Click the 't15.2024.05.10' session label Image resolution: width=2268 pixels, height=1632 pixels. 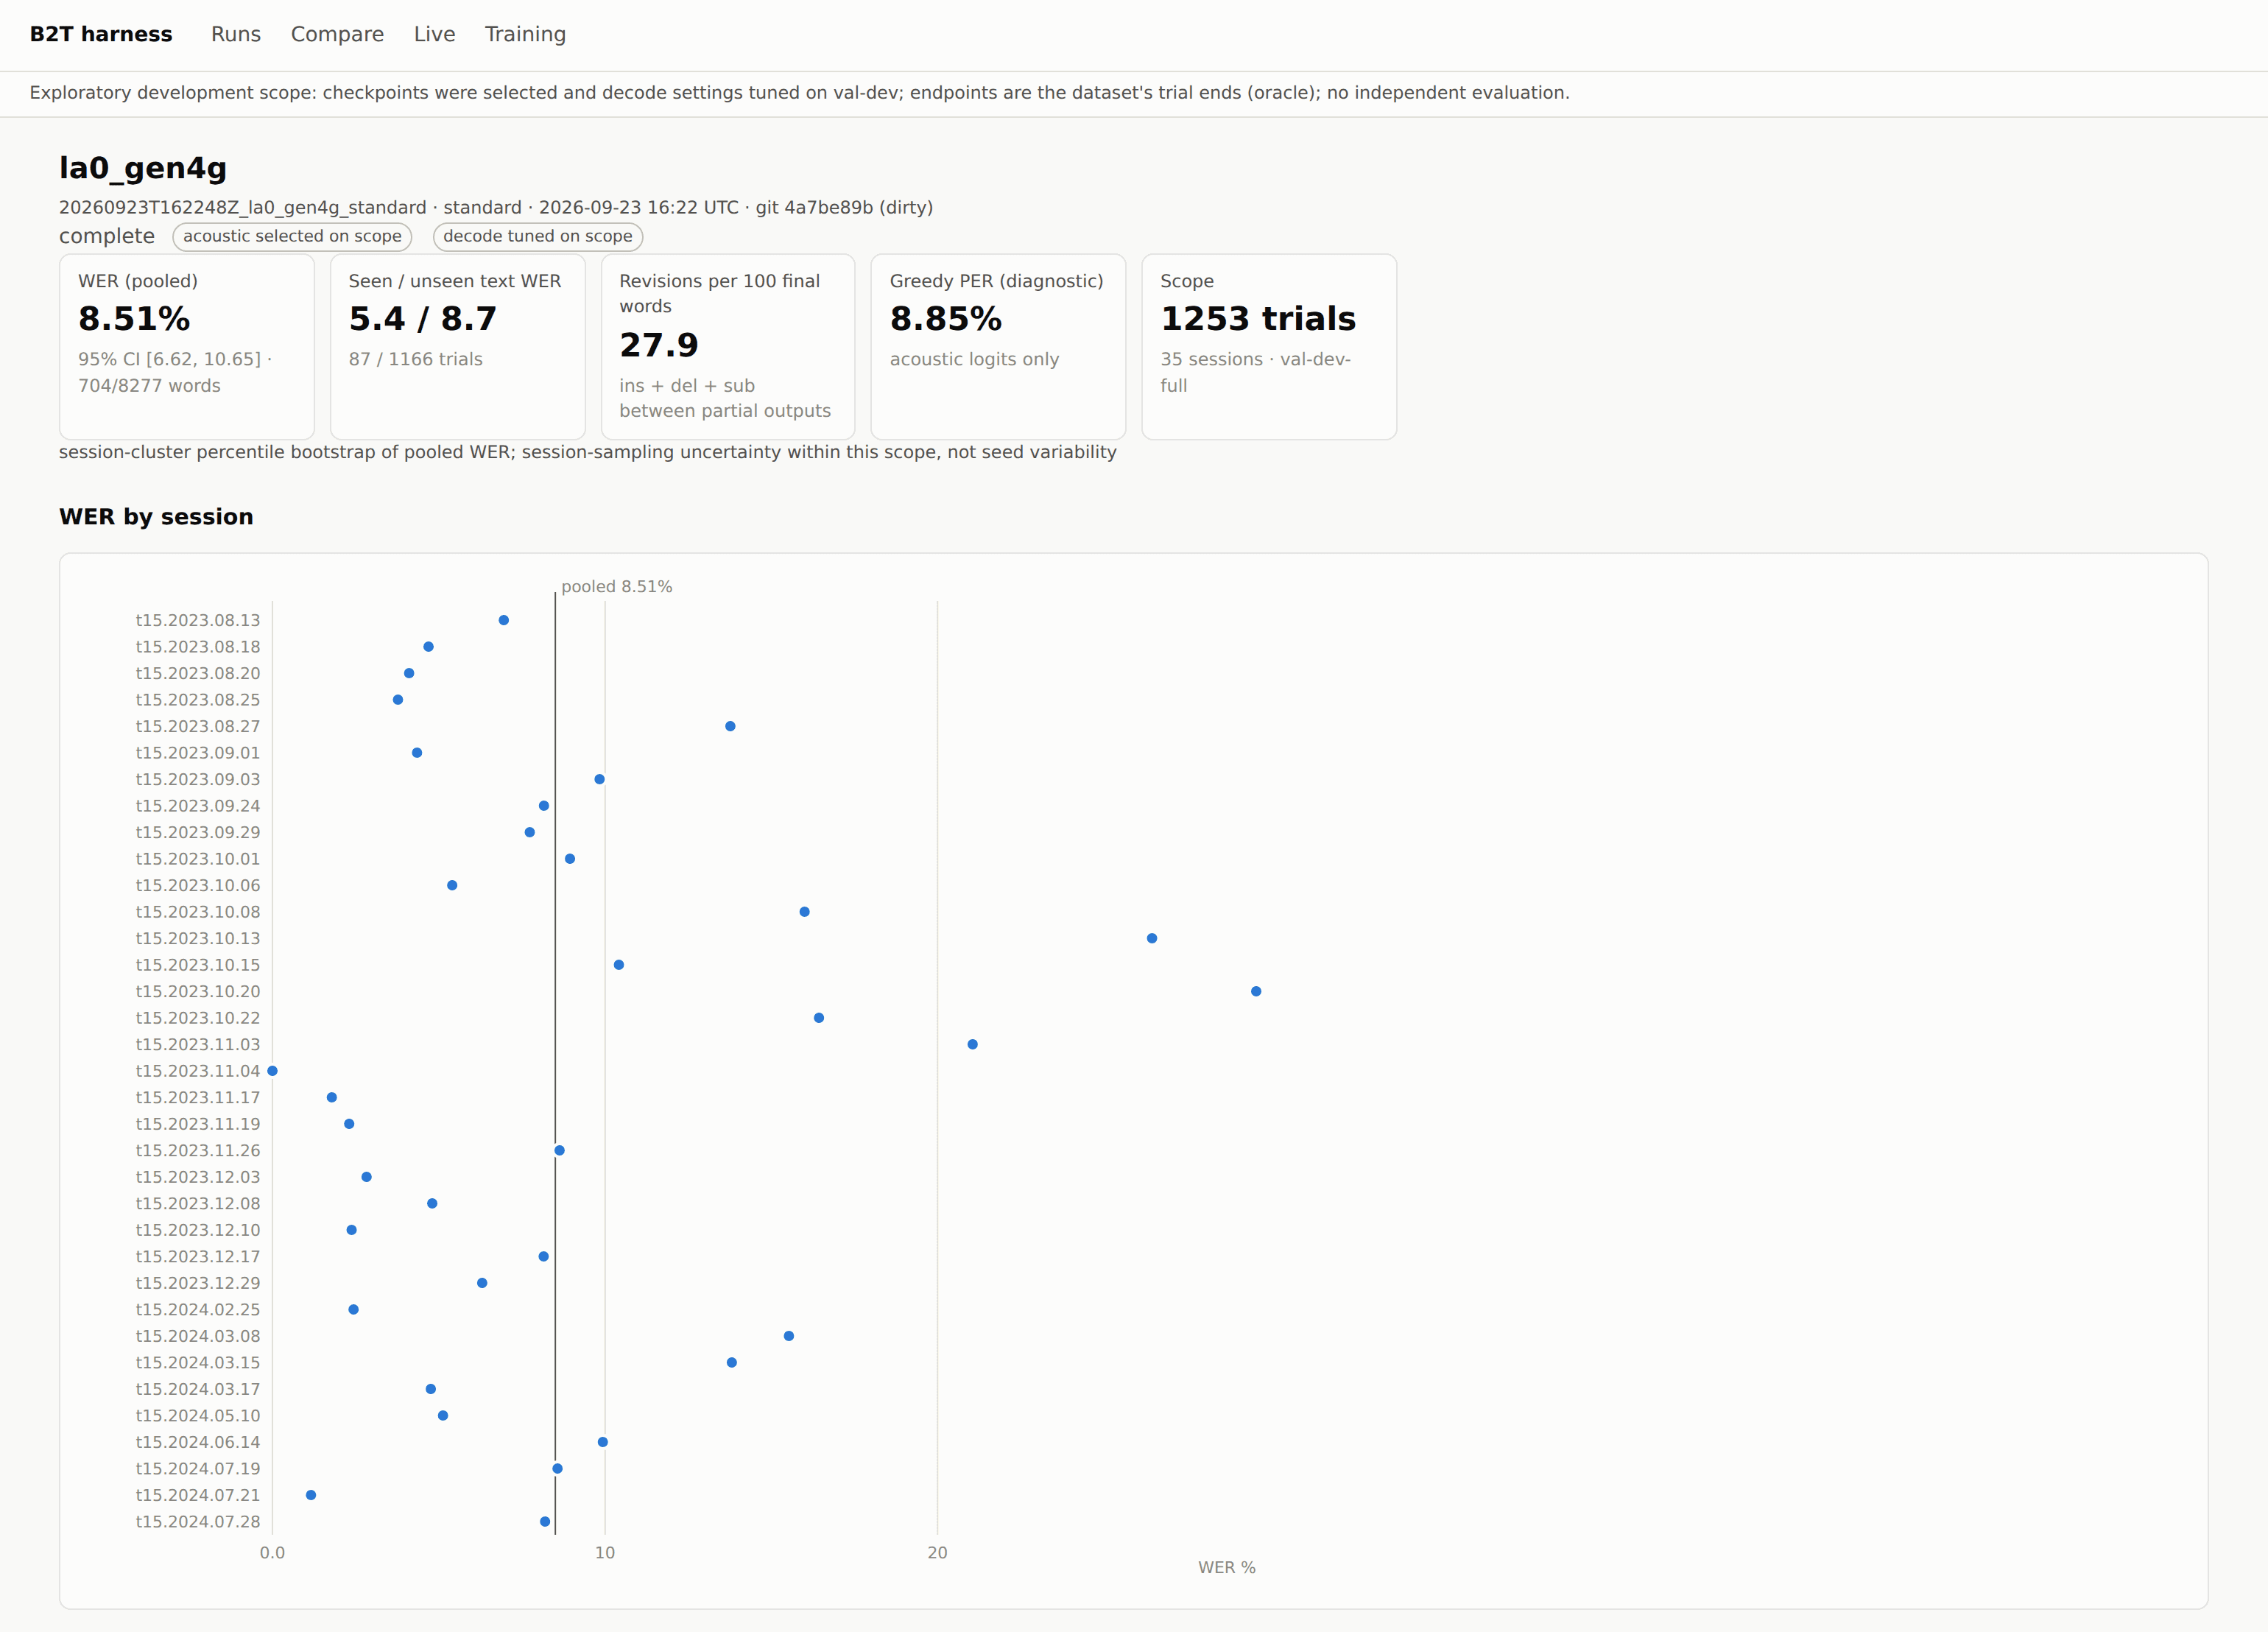click(x=198, y=1415)
